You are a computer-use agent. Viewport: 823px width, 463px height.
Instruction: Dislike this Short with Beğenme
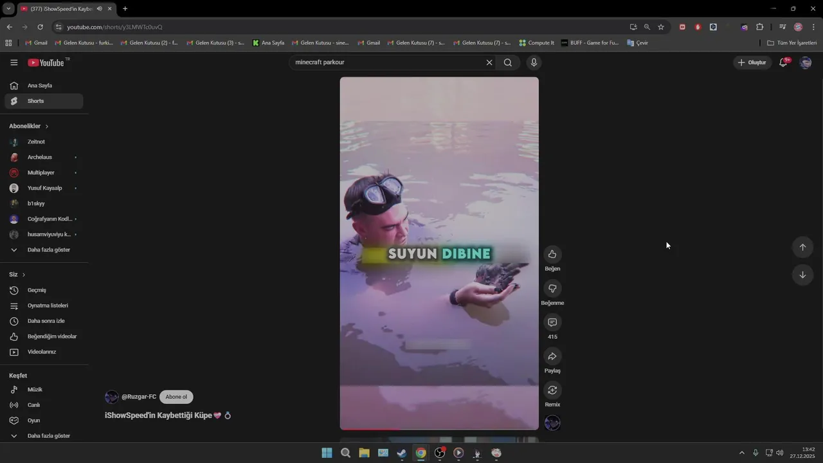(x=552, y=288)
